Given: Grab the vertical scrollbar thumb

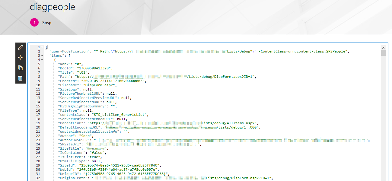Looking at the screenshot, I should (x=383, y=53).
